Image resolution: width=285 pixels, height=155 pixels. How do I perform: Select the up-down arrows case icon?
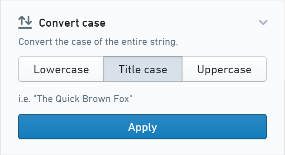pyautogui.click(x=25, y=22)
